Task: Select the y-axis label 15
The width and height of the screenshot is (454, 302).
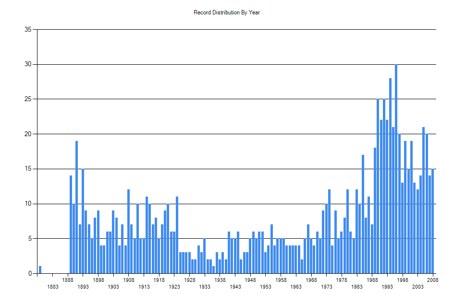Action: pos(28,169)
